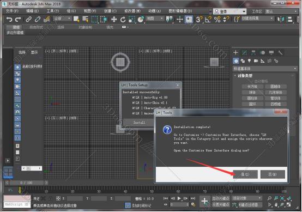Click the Undo arrow in the main toolbar
This screenshot has height=212, width=302.
tap(9, 19)
